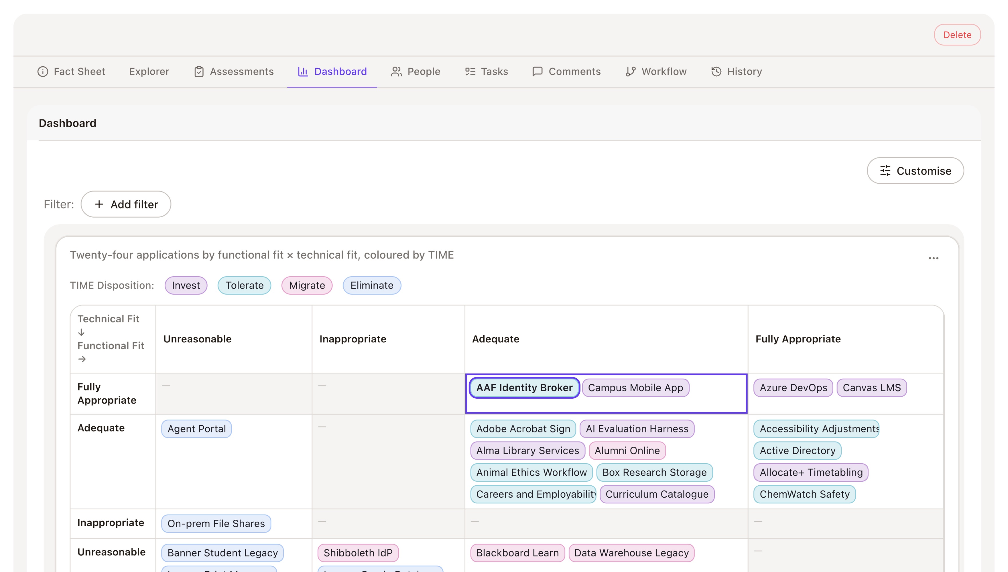
Task: Click the People users icon
Action: 396,71
